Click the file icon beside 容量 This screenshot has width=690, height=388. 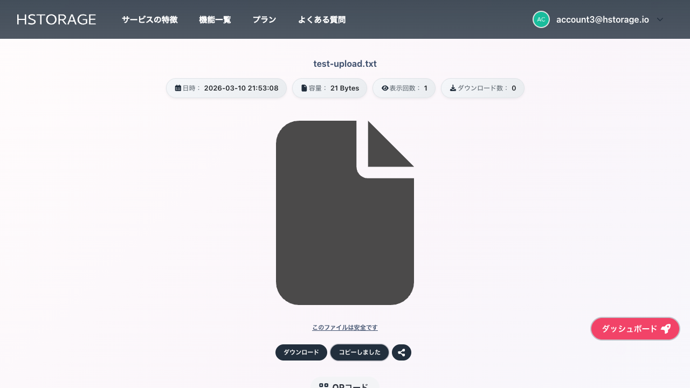pyautogui.click(x=304, y=88)
